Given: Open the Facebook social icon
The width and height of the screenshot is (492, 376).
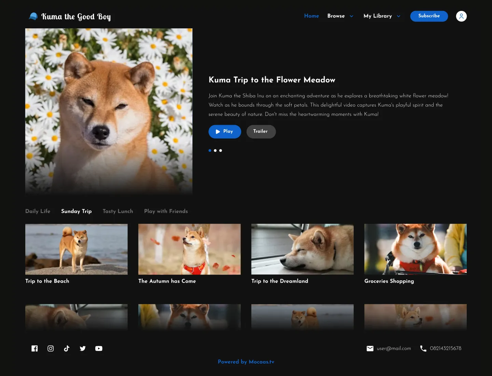Looking at the screenshot, I should [35, 348].
